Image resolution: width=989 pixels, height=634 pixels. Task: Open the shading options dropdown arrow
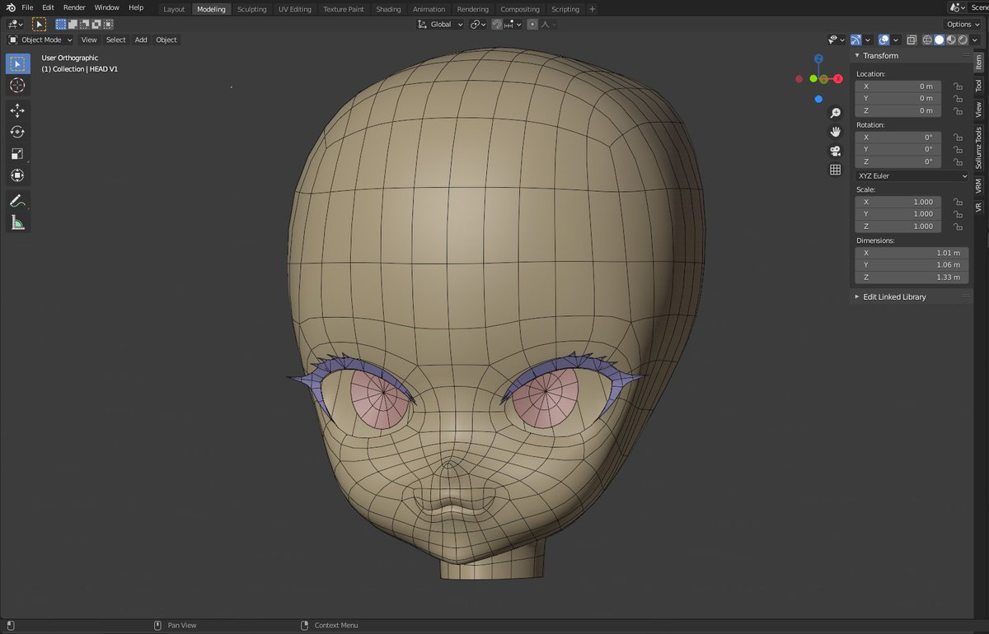click(x=974, y=40)
